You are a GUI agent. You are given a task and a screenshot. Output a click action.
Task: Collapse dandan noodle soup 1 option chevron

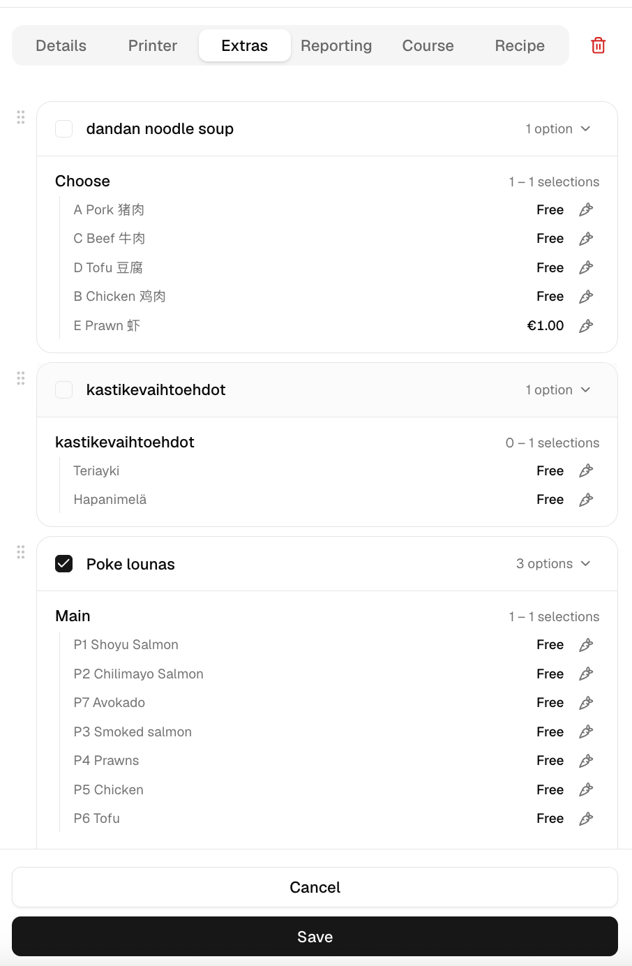pos(585,128)
